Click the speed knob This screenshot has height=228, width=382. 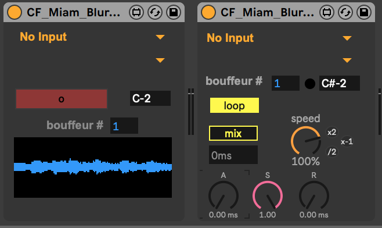(x=306, y=141)
